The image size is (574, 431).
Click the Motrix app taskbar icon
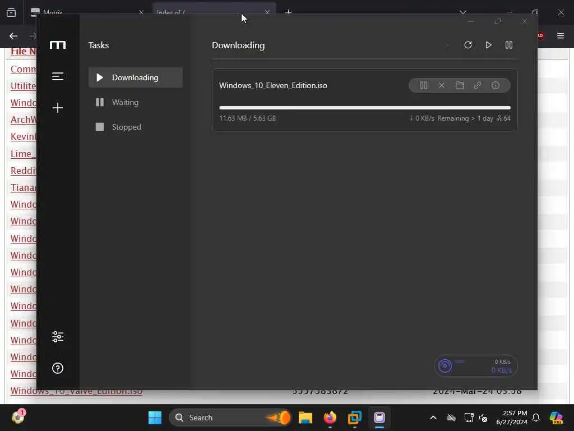(379, 418)
